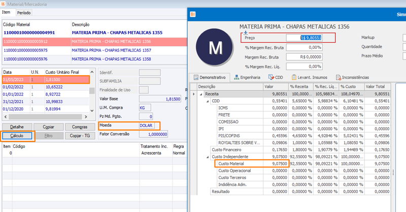Select the Indidência Adm. row
The image size is (406, 212).
pyautogui.click(x=303, y=185)
